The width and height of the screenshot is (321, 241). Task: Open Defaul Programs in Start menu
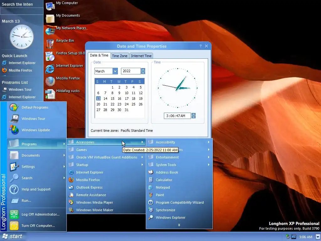37,107
